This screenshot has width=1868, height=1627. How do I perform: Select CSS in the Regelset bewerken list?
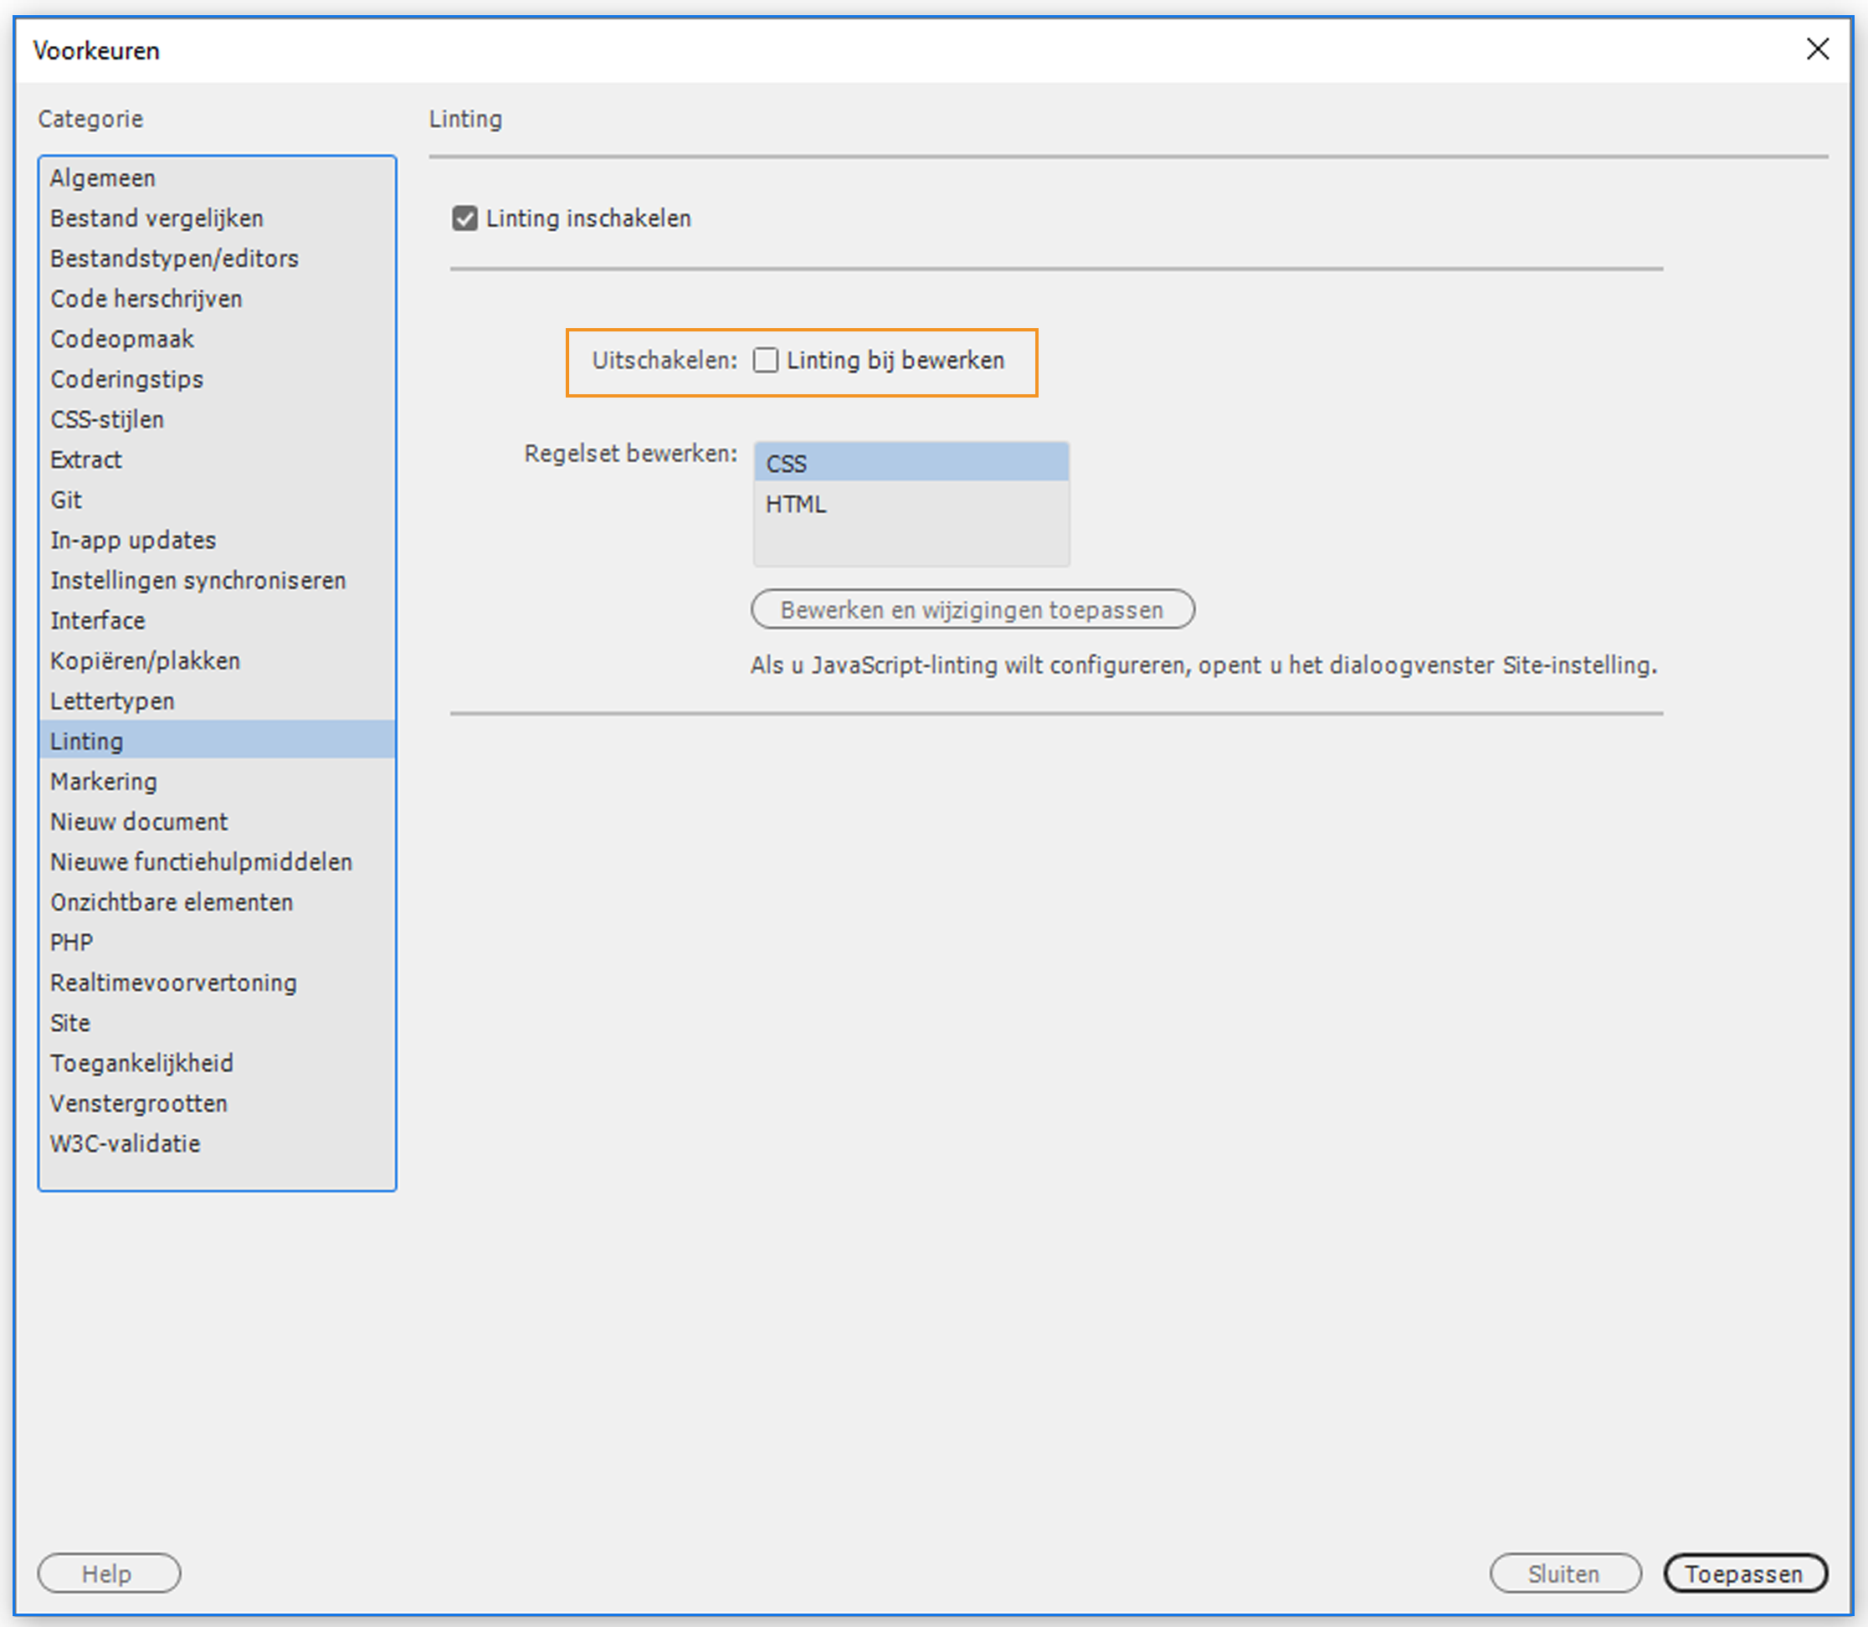click(x=910, y=463)
